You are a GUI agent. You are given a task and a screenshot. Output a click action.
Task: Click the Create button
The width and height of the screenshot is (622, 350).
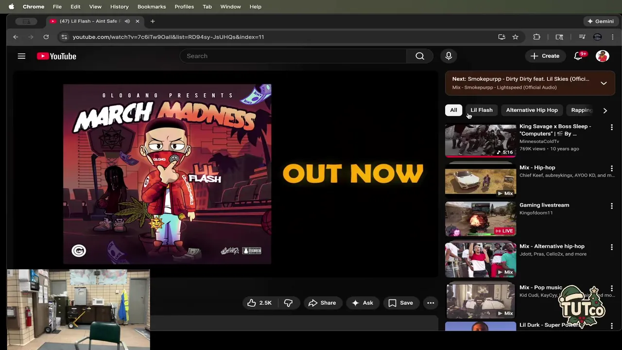point(545,56)
